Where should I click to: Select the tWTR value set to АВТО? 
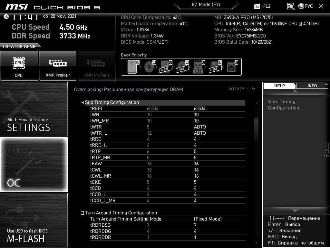tap(200, 127)
